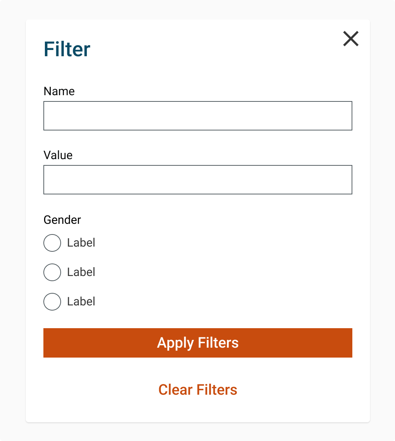Click the Gender group heading
The image size is (395, 441).
(x=62, y=220)
